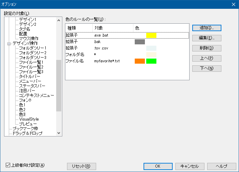Click green swatch of myfavorite*.txt rule
This screenshot has width=239, height=172.
[151, 61]
